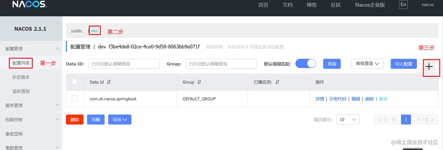Go to page 1 of results
443x150 pixels.
coord(406,120)
